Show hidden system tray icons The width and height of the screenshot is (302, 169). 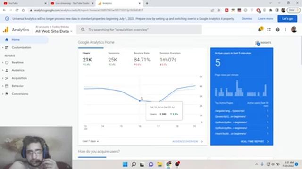coord(257,164)
